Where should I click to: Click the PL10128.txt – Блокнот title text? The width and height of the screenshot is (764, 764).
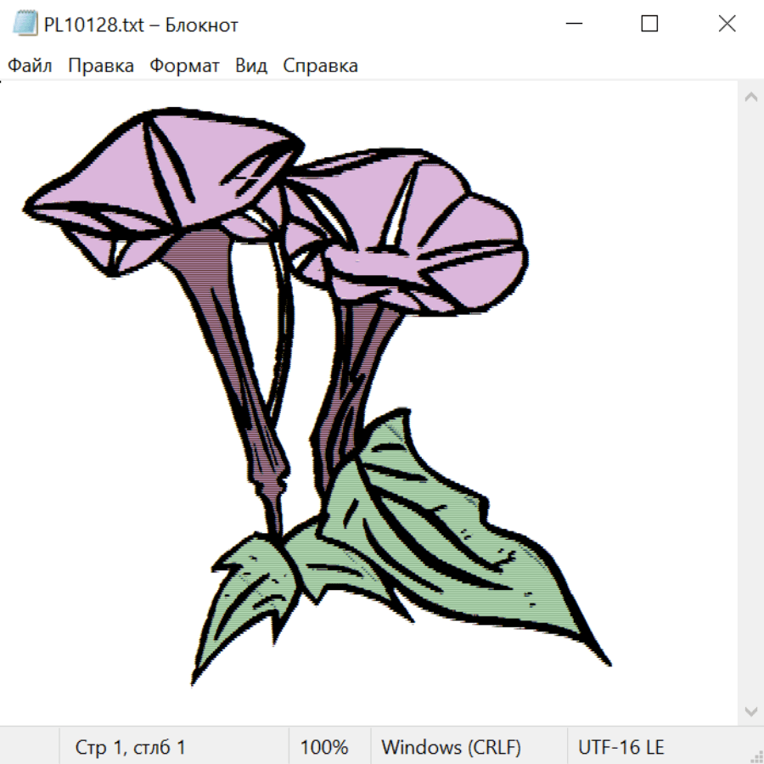[141, 25]
